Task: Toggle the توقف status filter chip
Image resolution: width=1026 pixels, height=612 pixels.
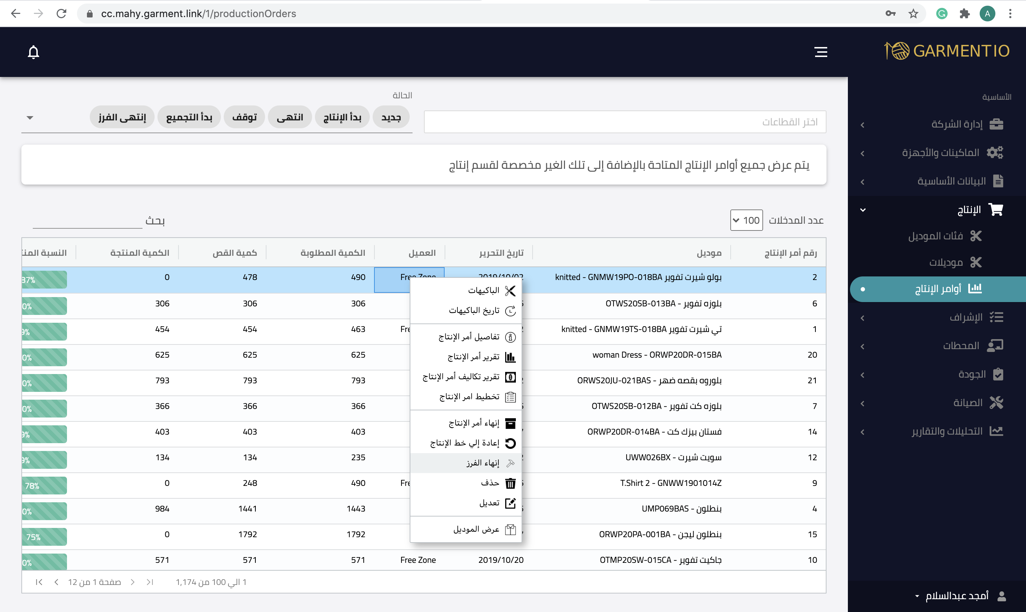Action: coord(244,118)
